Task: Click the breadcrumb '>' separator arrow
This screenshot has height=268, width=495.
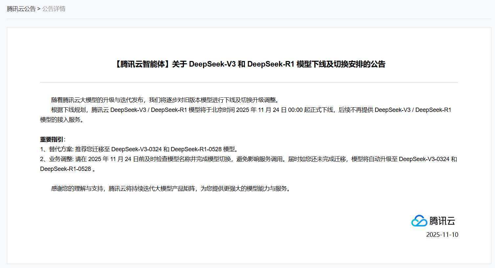Action: point(39,9)
